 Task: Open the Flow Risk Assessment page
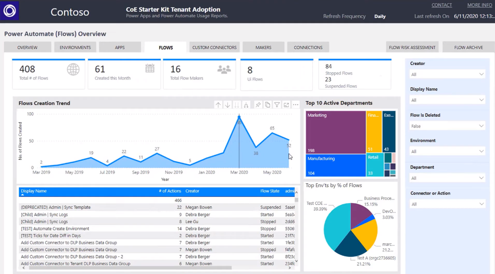412,48
